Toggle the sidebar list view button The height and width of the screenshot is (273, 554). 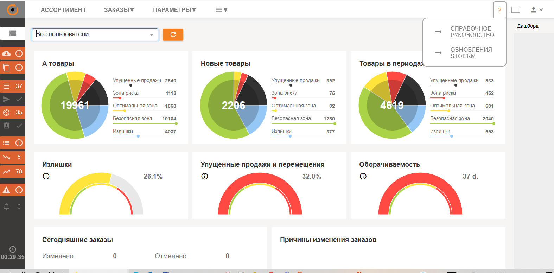pos(13,33)
